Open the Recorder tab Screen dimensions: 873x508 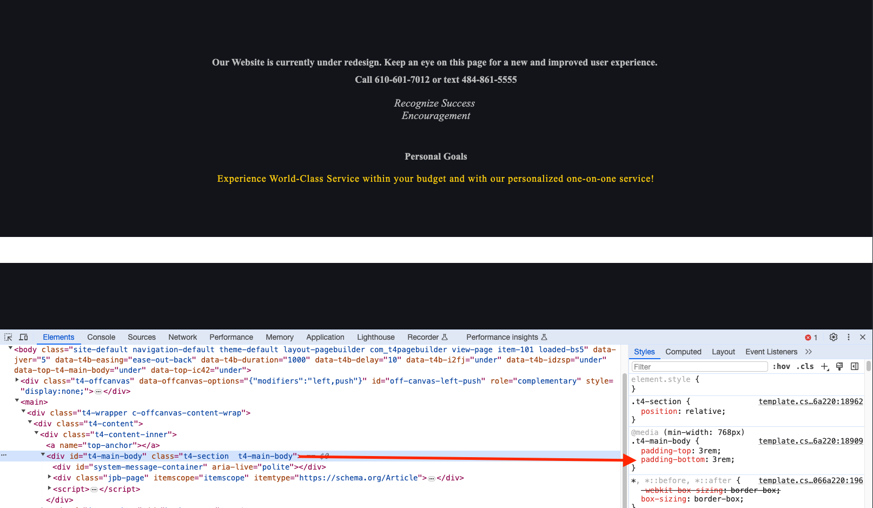pyautogui.click(x=427, y=337)
